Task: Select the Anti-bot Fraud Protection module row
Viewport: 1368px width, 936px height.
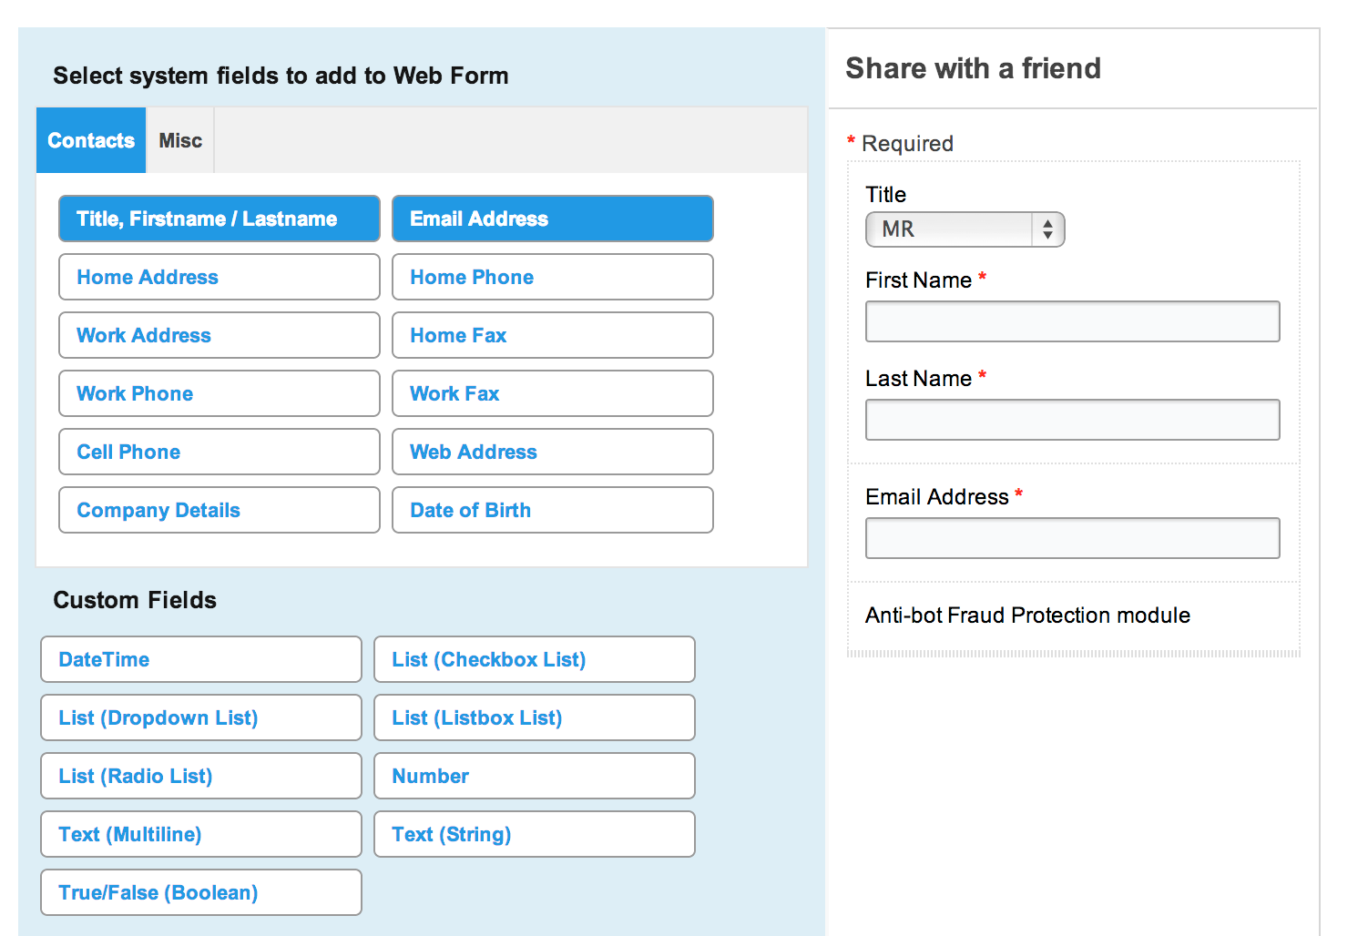Action: (x=1027, y=616)
